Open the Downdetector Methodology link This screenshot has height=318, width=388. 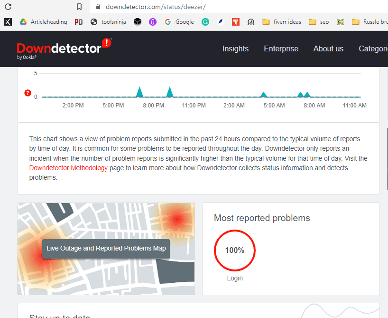click(x=68, y=168)
